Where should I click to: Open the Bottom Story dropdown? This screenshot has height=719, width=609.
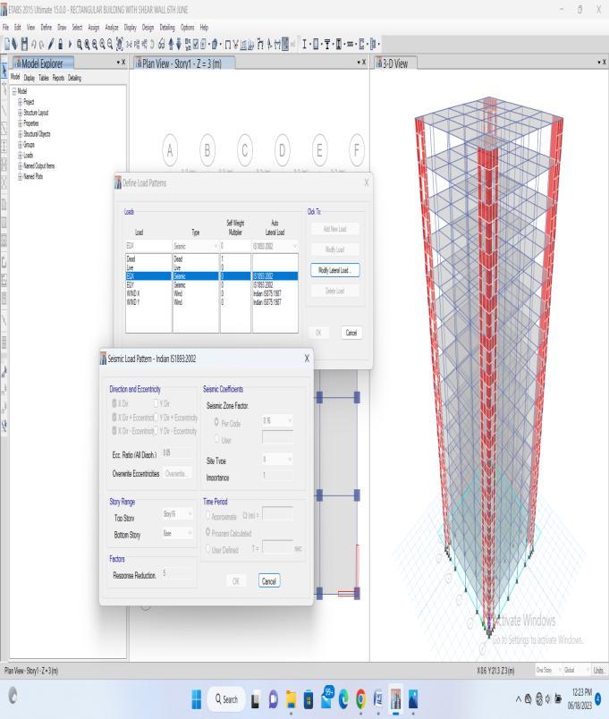[x=177, y=533]
